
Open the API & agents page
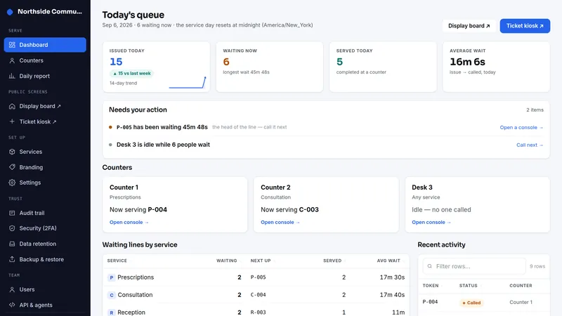45,305
